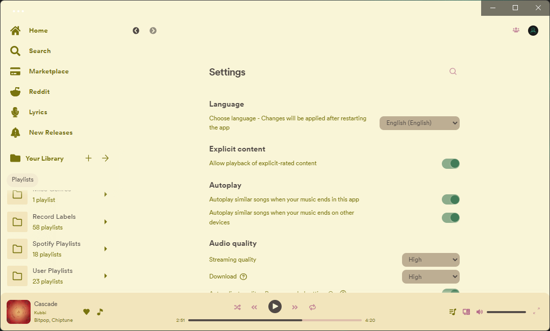
Task: Open the Search magnifier icon in sidebar
Action: (x=15, y=51)
